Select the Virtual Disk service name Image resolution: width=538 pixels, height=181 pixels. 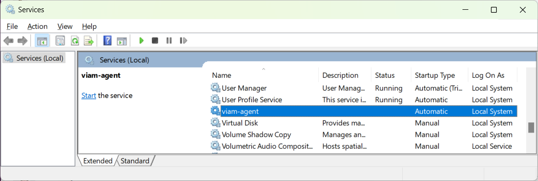240,123
